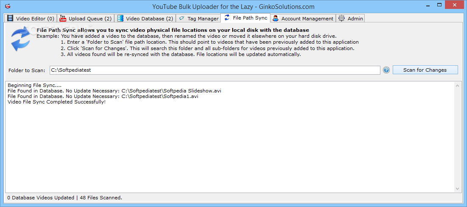This screenshot has height=207, width=467.
Task: Click the large blue sync arrows graphic
Action: [20, 39]
